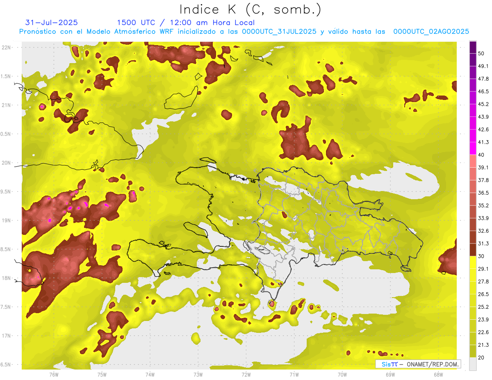Click the 22N latitude axis label

(7, 47)
